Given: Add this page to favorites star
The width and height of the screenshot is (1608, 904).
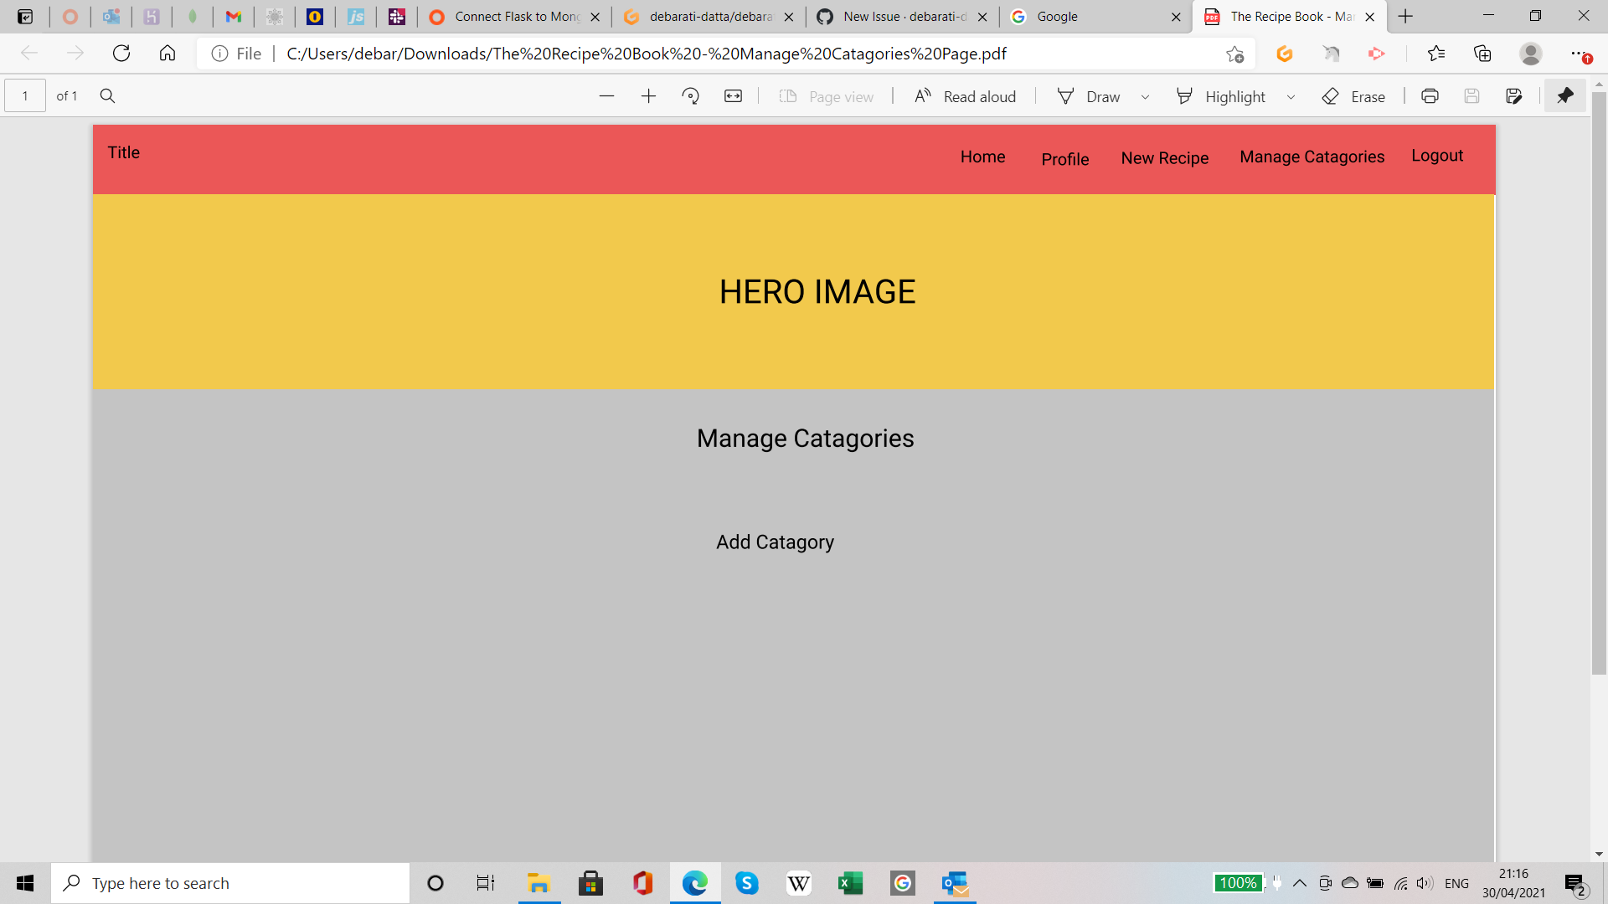Looking at the screenshot, I should [x=1234, y=54].
